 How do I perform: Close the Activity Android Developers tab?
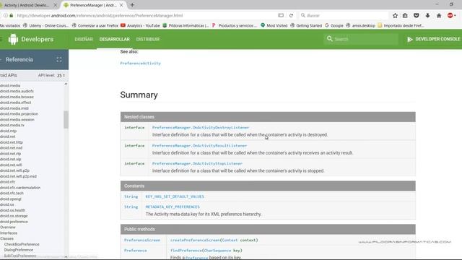click(x=55, y=5)
